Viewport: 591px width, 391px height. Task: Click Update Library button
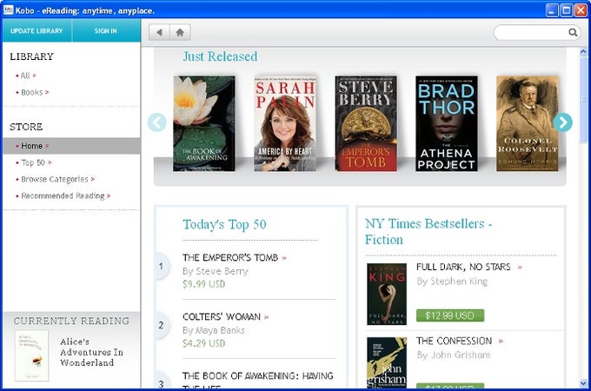click(x=37, y=31)
